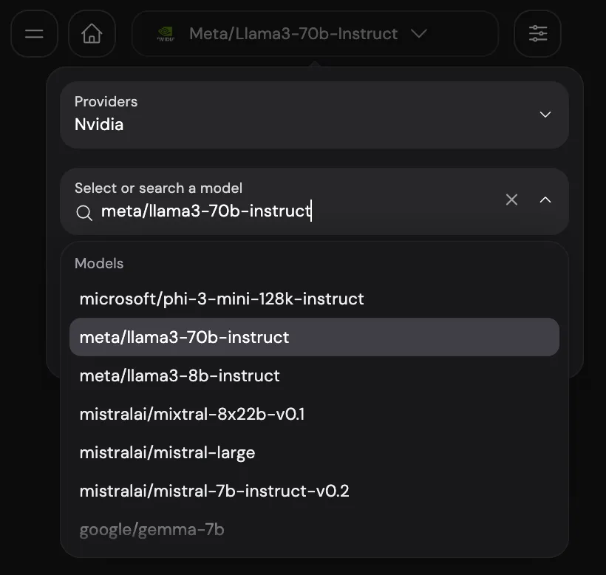Pick mistralai/mistral-large from Models
Image resolution: width=606 pixels, height=575 pixels.
(x=167, y=452)
